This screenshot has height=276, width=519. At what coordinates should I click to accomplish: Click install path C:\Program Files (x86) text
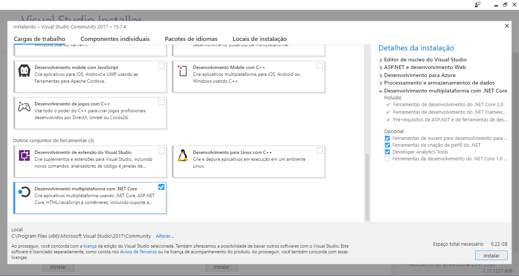[x=81, y=236]
